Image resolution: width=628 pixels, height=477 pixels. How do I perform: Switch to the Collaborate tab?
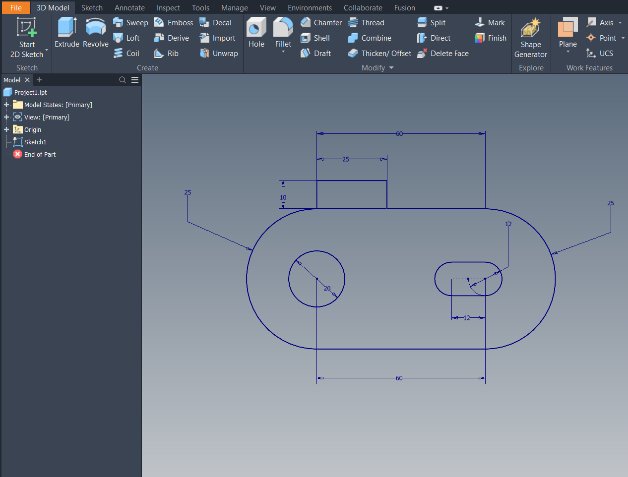[x=363, y=7]
